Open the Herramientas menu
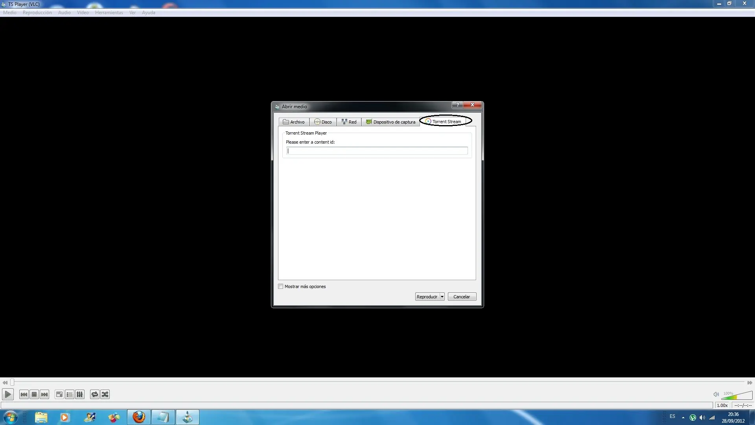The width and height of the screenshot is (755, 425). point(109,13)
